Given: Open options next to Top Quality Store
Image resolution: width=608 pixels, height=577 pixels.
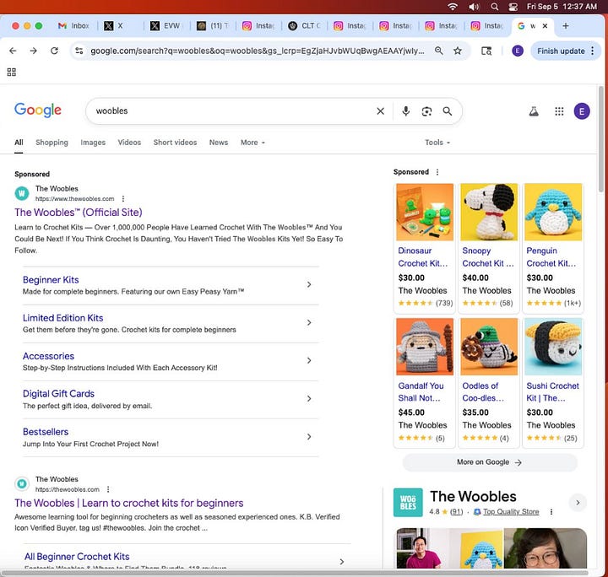Looking at the screenshot, I should [551, 511].
